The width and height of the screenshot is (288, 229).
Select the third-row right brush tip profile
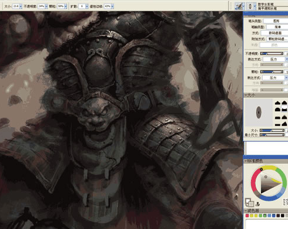(x=284, y=117)
